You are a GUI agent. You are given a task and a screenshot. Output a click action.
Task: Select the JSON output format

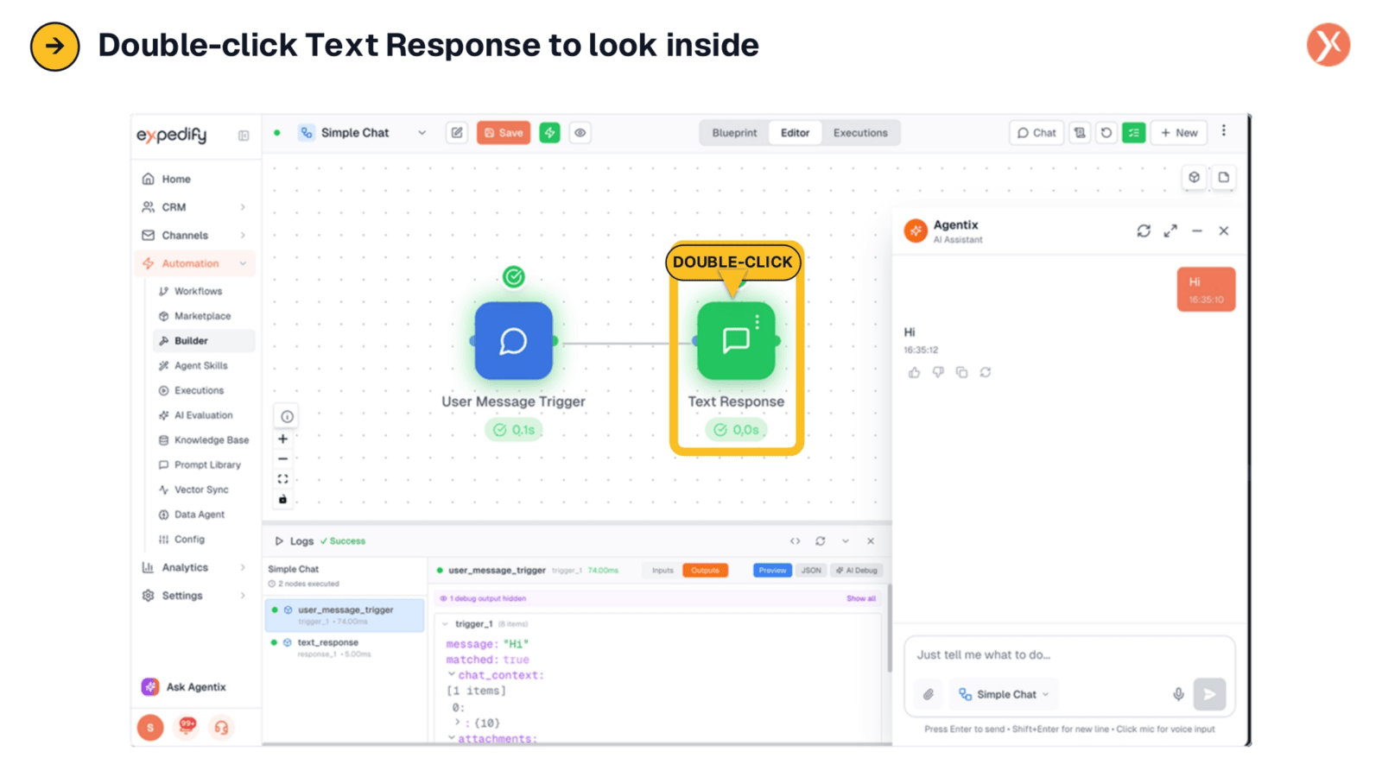pyautogui.click(x=810, y=571)
